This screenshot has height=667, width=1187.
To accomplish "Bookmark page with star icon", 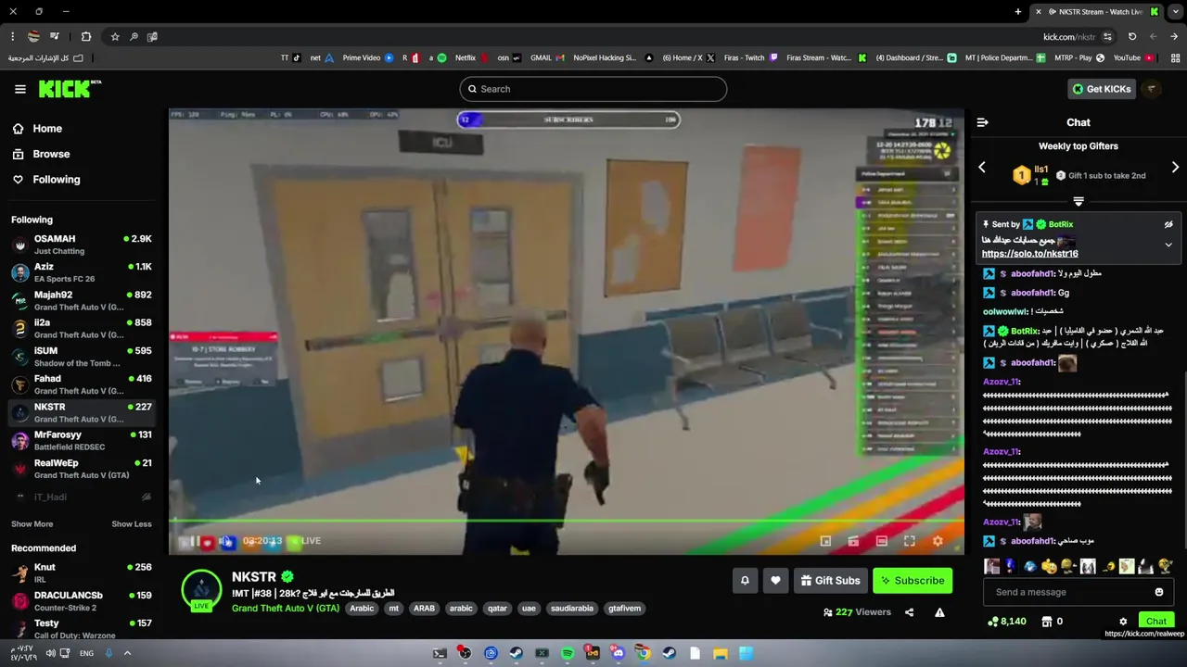I will (115, 37).
